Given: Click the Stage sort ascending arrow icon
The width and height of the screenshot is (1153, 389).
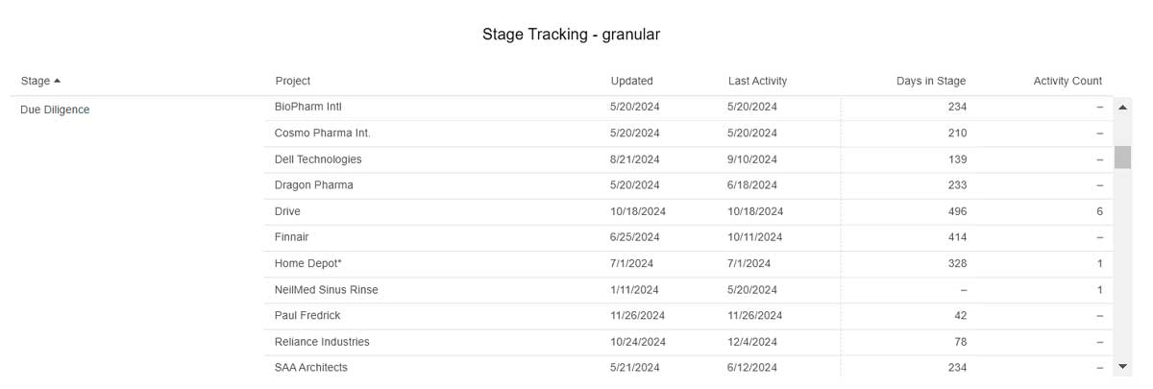Looking at the screenshot, I should [58, 81].
